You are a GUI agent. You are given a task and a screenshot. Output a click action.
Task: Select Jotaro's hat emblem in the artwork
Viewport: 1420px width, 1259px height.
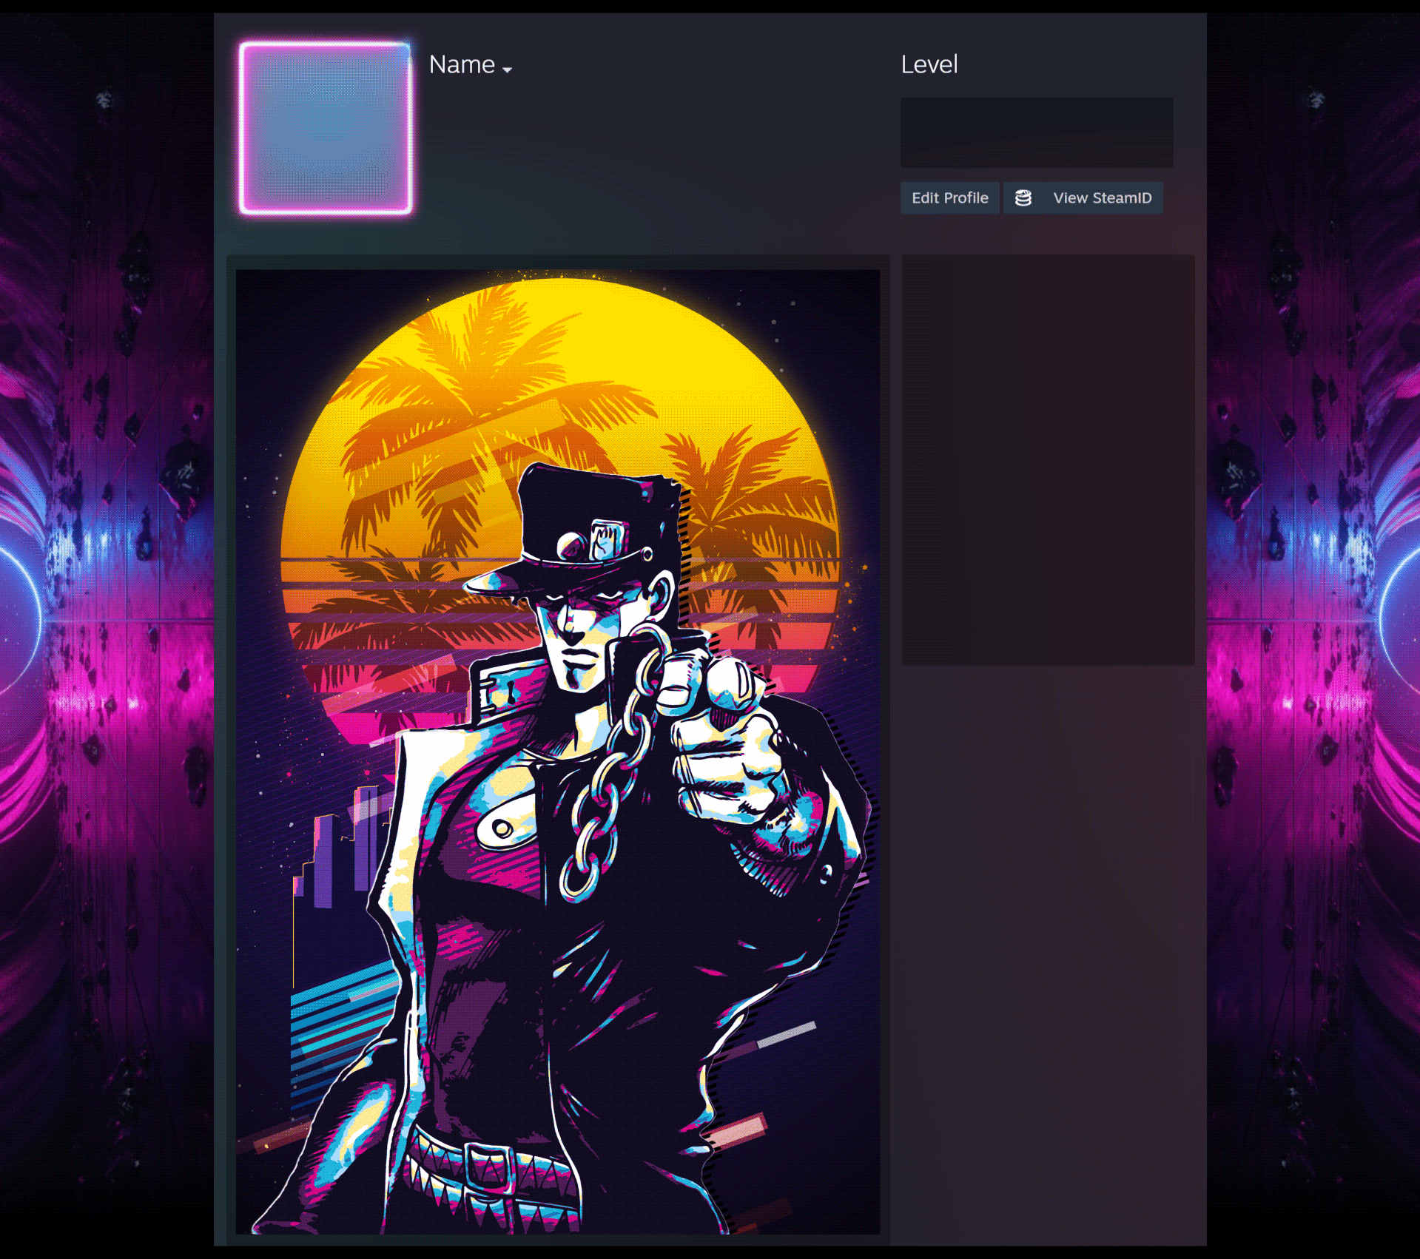point(607,540)
